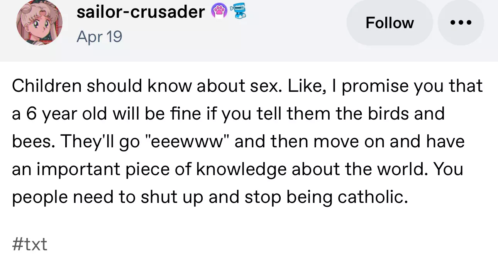Click the post's first line about children
The height and width of the screenshot is (275, 498).
(x=247, y=86)
